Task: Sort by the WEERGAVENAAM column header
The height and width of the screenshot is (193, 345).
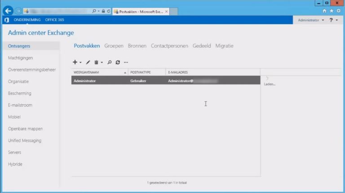Action: (100, 72)
